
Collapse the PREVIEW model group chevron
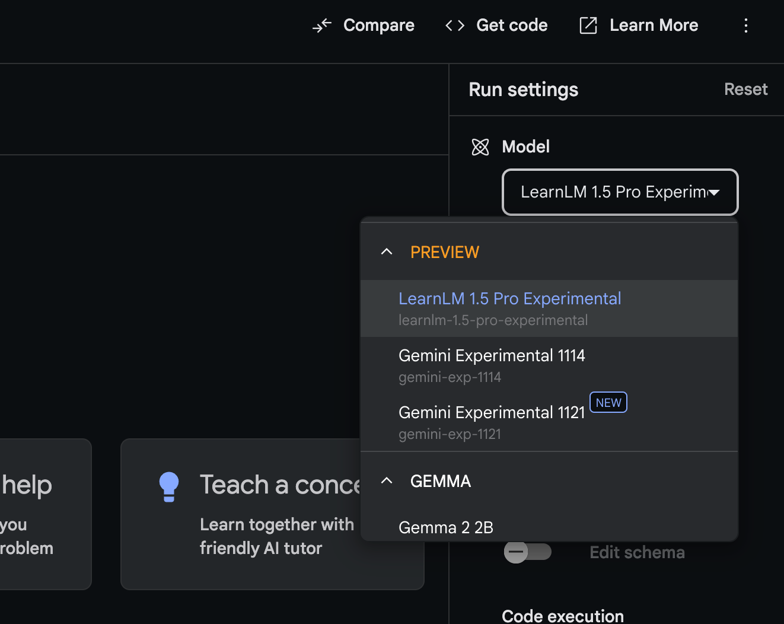coord(387,251)
